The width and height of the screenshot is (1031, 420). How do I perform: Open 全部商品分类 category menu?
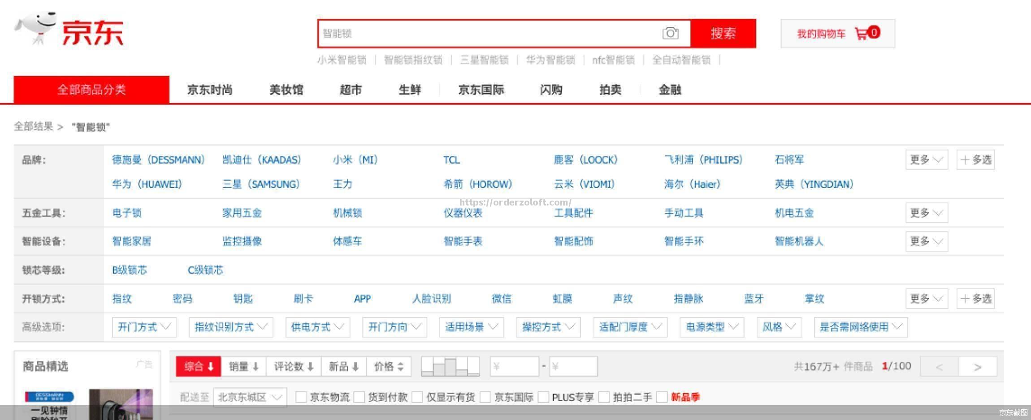coord(91,90)
